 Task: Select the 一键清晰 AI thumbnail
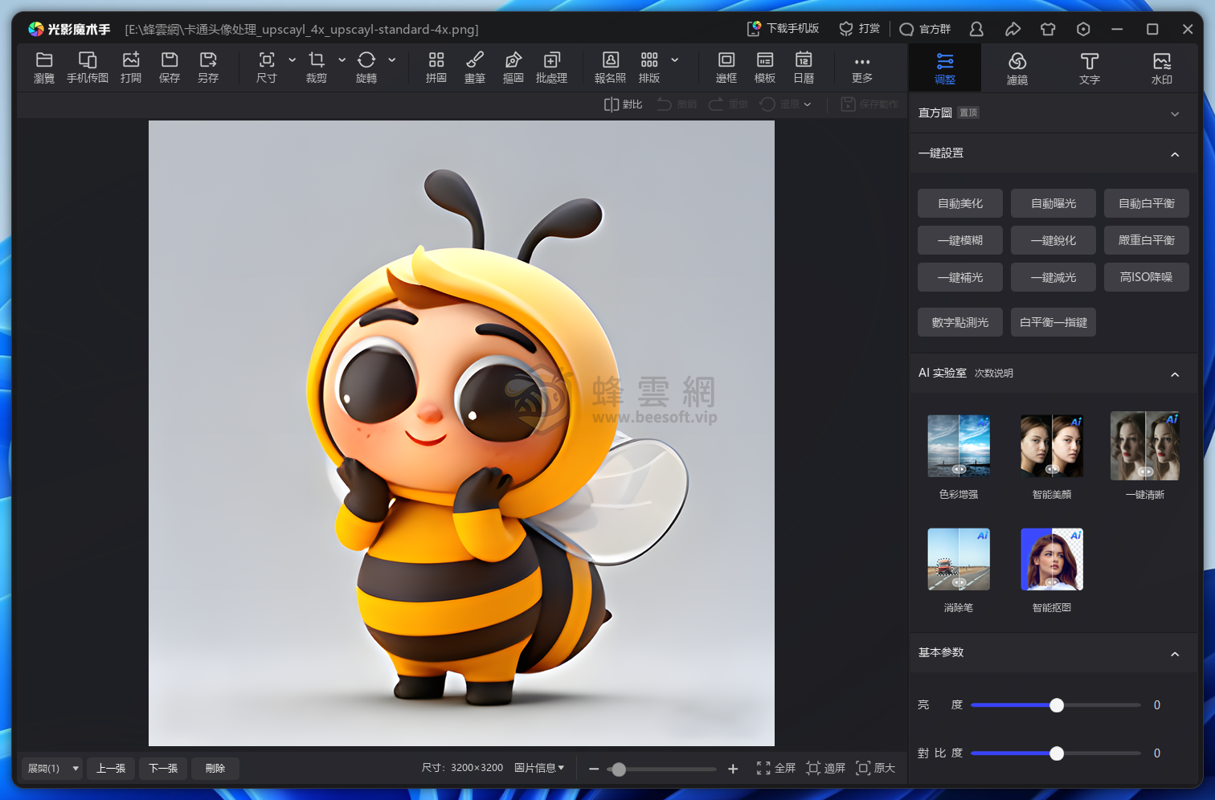(1145, 446)
